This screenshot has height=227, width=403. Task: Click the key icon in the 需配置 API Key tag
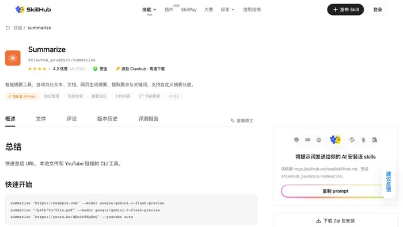click(x=10, y=97)
